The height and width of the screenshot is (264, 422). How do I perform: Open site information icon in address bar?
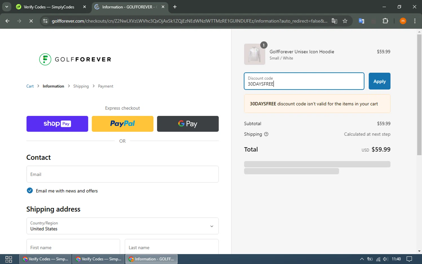coord(45,21)
